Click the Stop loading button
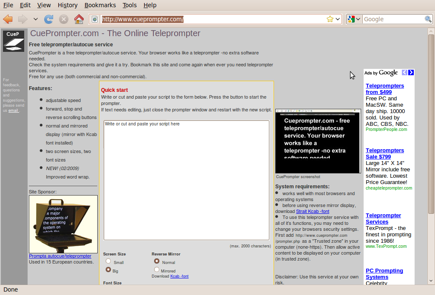Screen dimensions: 435x295 coord(64,19)
